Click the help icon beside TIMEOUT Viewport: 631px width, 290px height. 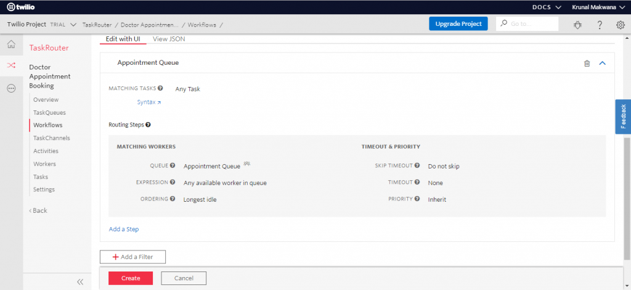point(417,182)
